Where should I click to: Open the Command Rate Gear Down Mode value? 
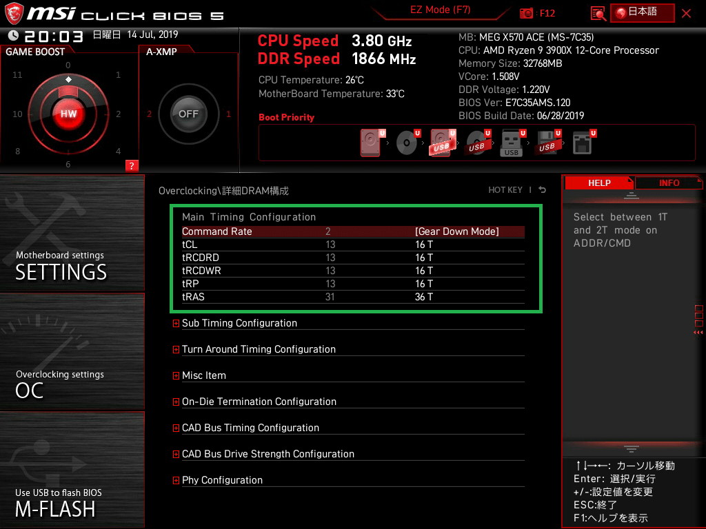click(x=456, y=231)
